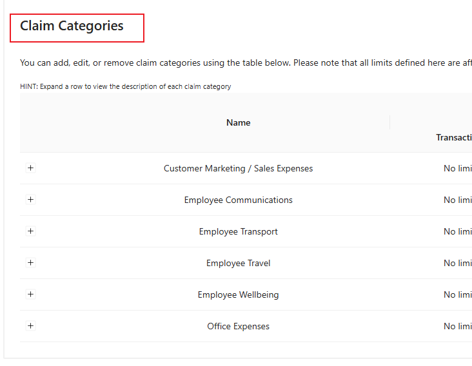Click the limit cell for Office Expenses
Screen dimensions: 472x366
click(x=457, y=326)
